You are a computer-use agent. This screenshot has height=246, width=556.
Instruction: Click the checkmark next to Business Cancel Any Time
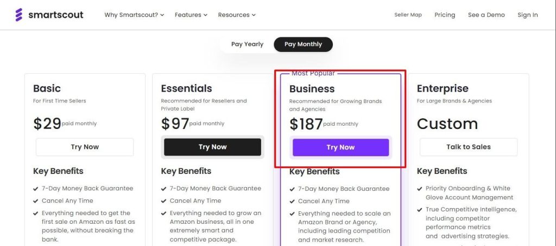tap(292, 201)
